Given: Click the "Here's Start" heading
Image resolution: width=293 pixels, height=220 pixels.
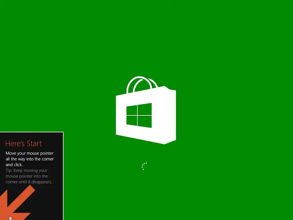Looking at the screenshot, I should [x=23, y=144].
